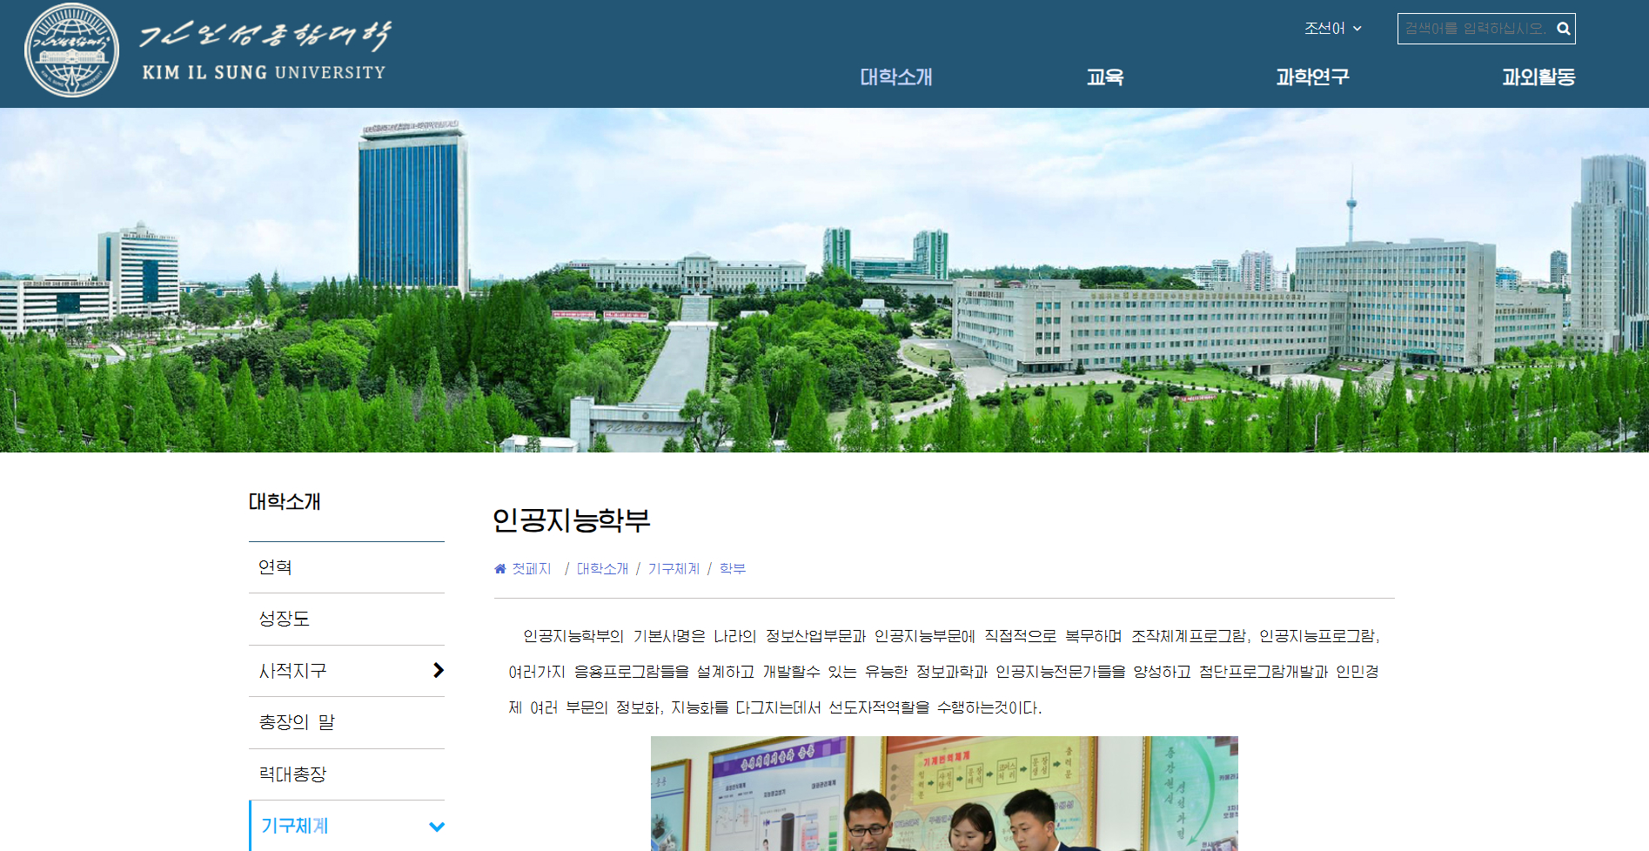Expand the 사적지구 submenu arrow
Image resolution: width=1649 pixels, height=851 pixels.
(x=438, y=670)
